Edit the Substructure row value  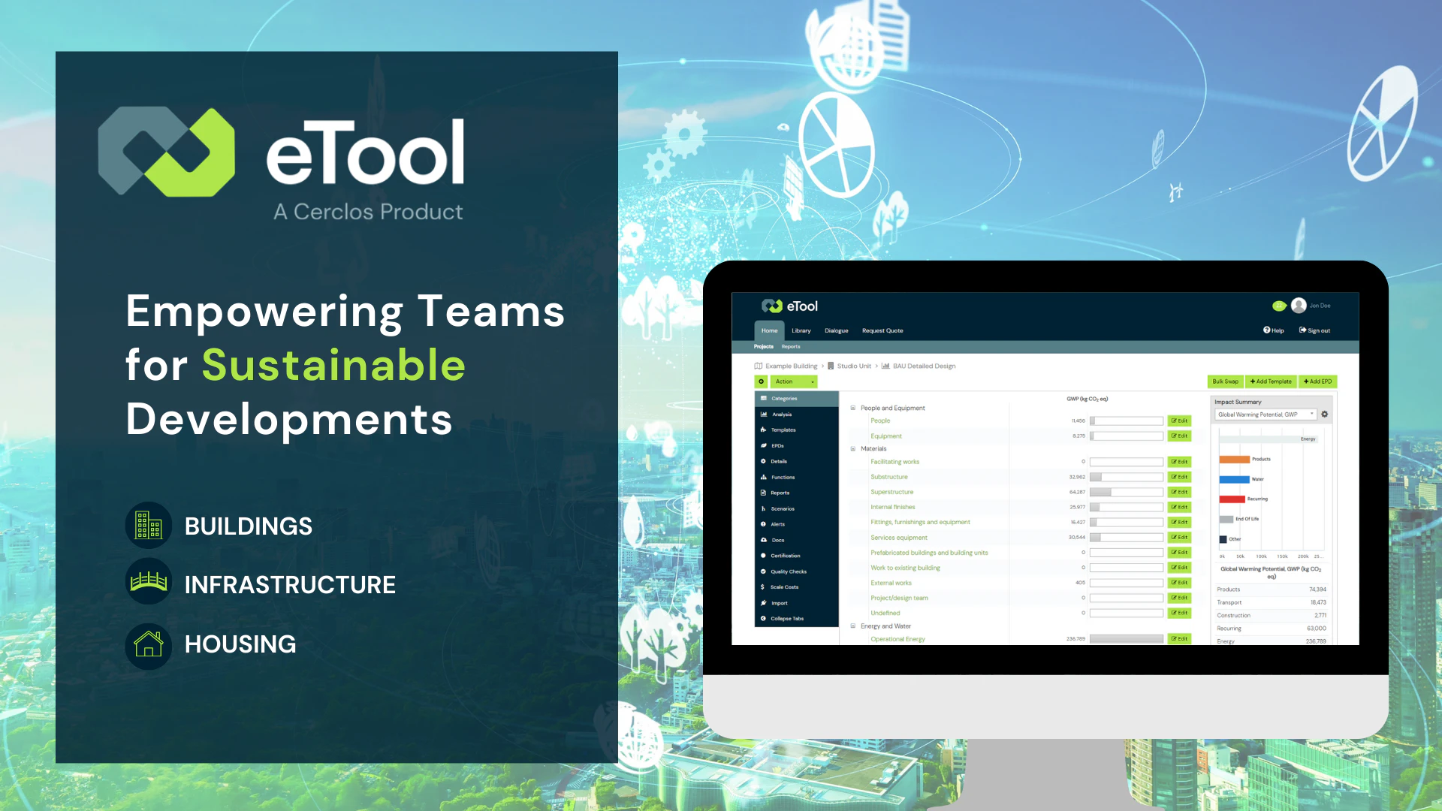[x=1180, y=477]
